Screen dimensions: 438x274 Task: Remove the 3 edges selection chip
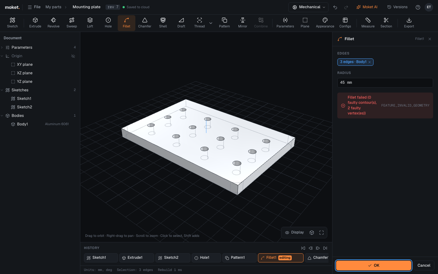370,62
